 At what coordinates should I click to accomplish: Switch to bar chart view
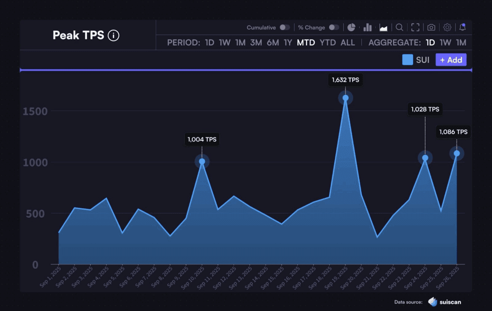[x=368, y=27]
